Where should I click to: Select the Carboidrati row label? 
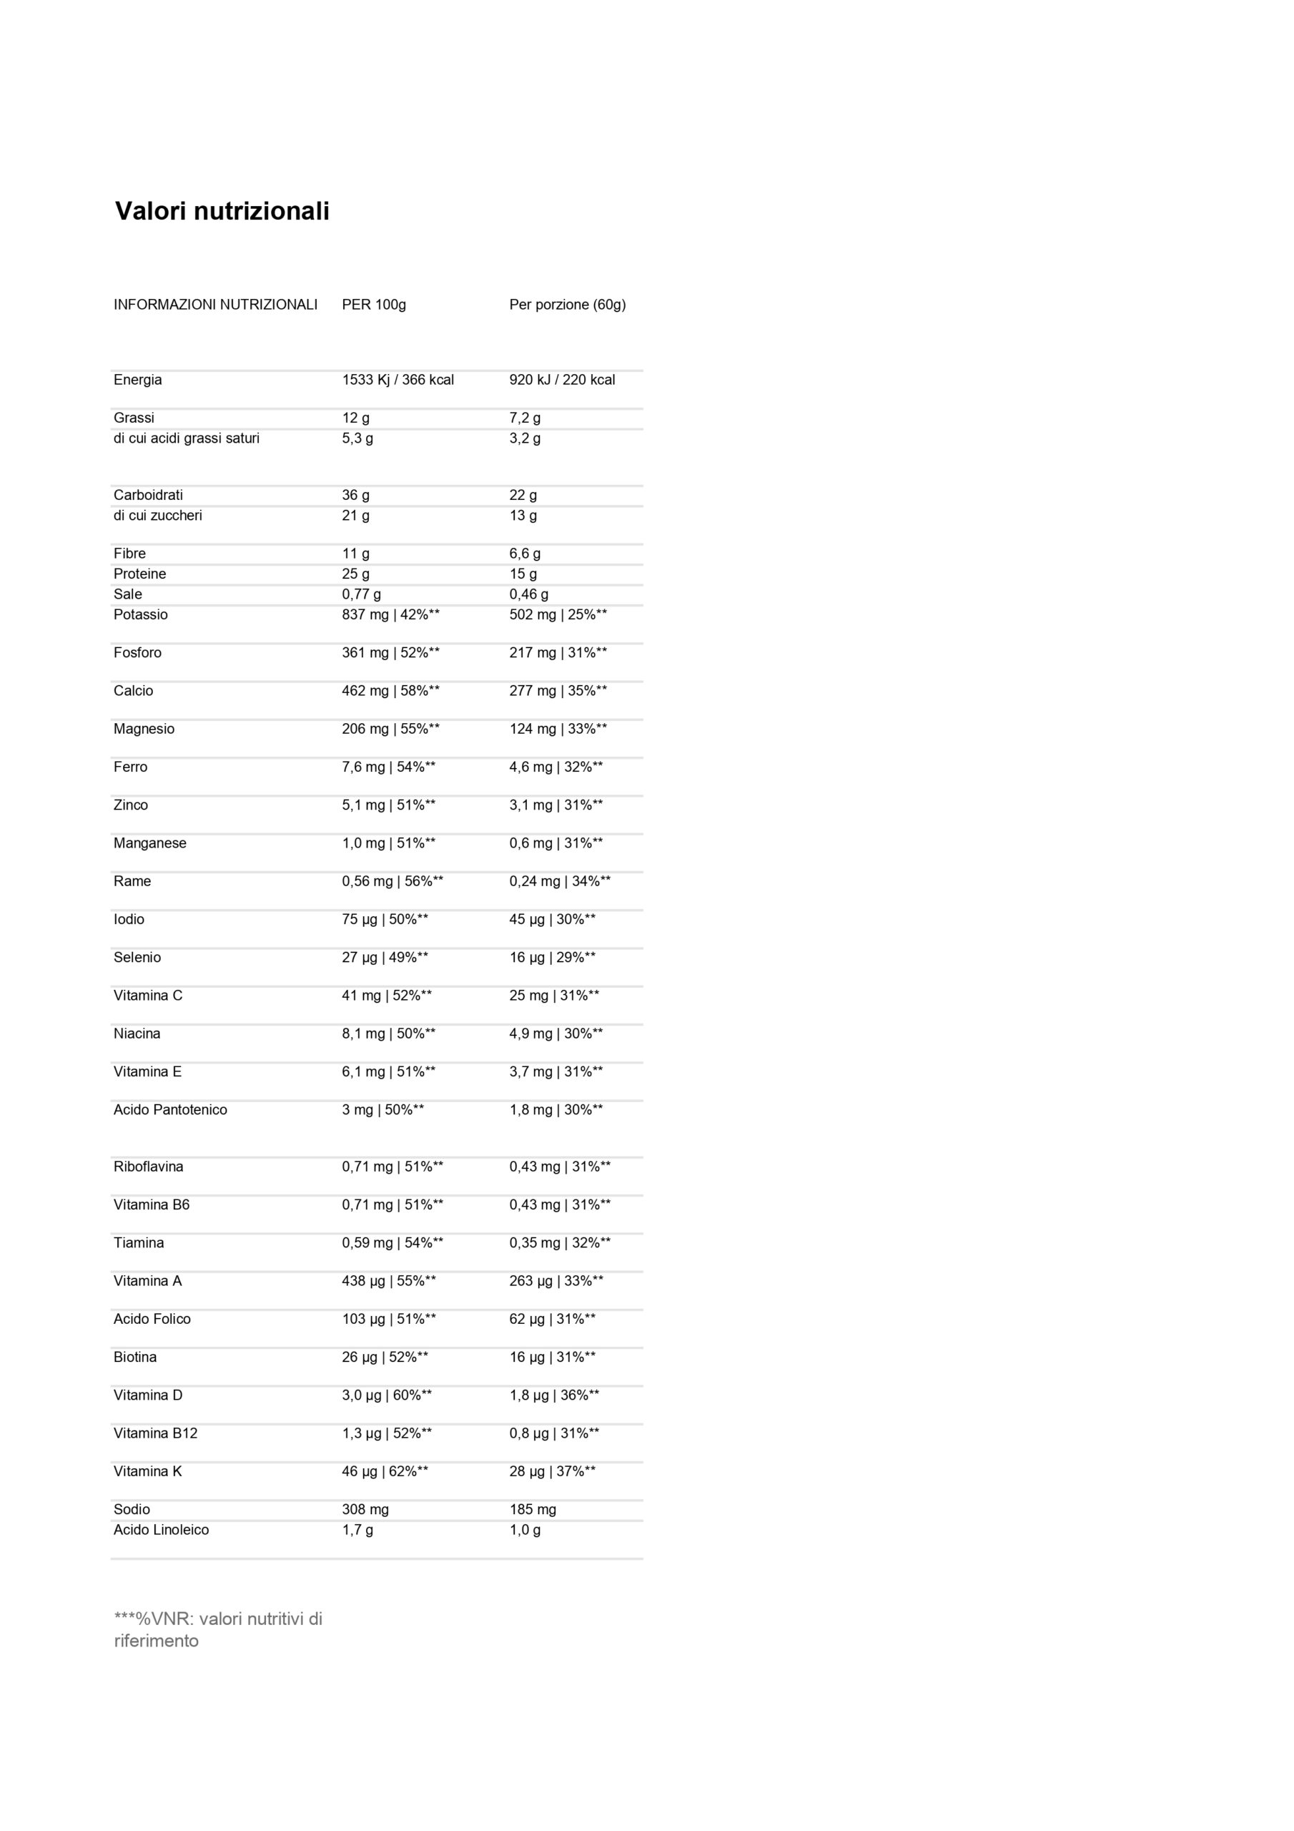[x=147, y=495]
